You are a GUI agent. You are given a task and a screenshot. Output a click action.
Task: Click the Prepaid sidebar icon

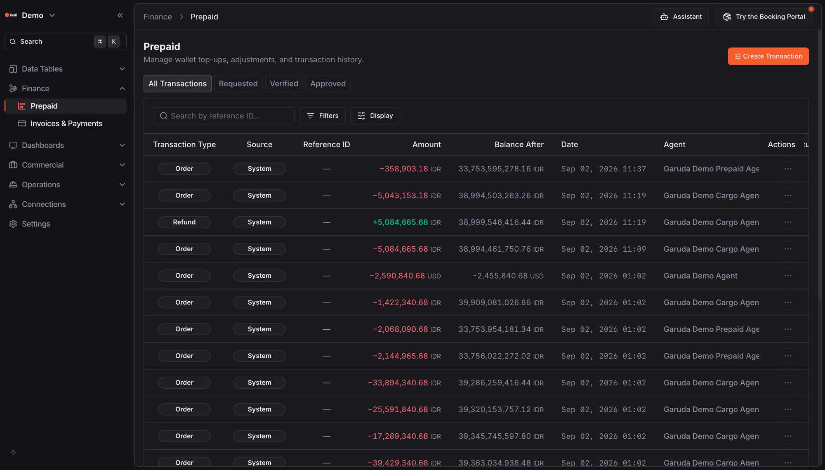(22, 106)
